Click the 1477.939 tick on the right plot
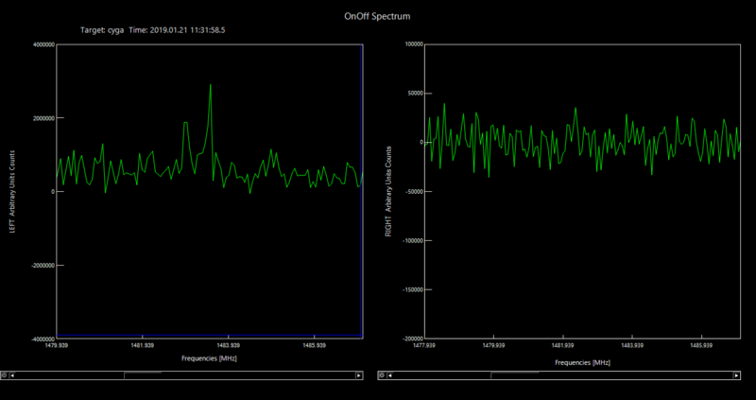The height and width of the screenshot is (400, 756). (x=422, y=346)
